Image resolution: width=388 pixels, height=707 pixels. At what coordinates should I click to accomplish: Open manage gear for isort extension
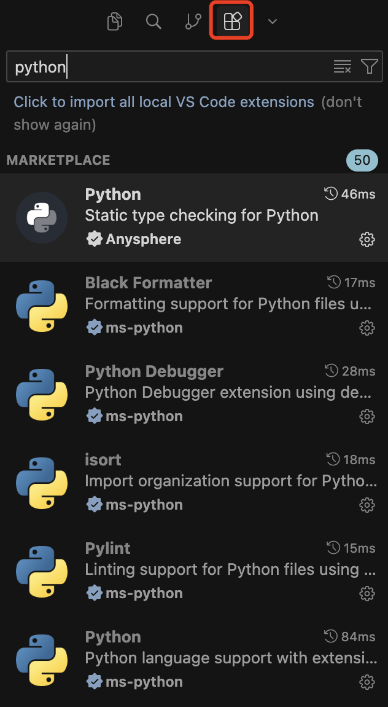[x=367, y=505]
